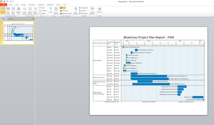Click the Redo icon in quick access toolbar
Screen dimensions: 214x125
[x=11, y=1]
